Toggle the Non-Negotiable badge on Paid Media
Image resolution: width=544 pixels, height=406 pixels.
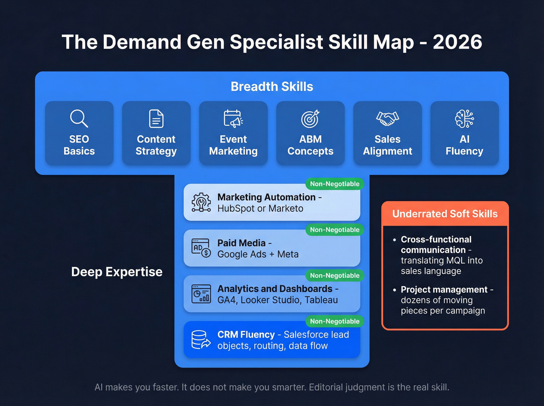335,230
